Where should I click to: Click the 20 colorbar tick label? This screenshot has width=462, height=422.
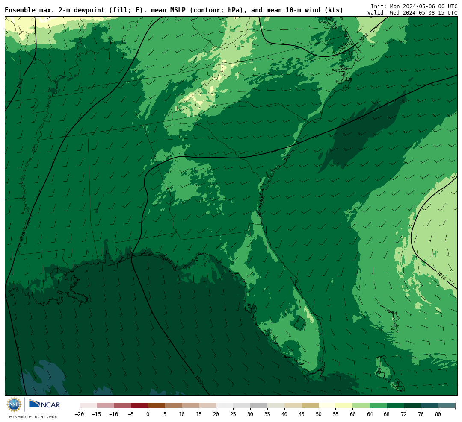pos(216,414)
